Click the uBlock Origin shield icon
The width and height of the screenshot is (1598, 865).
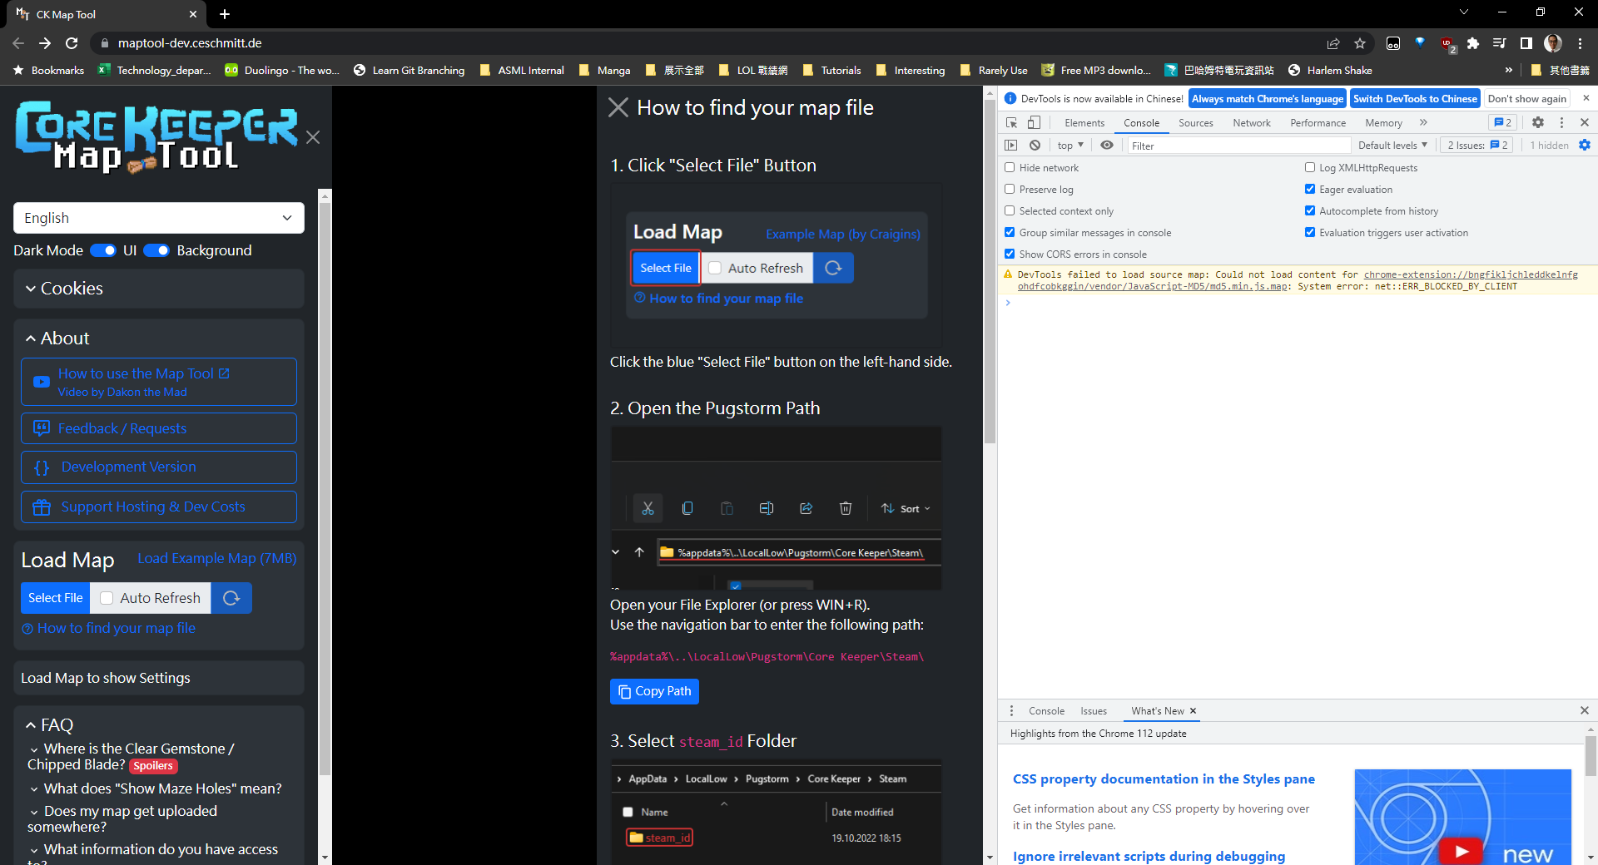pyautogui.click(x=1447, y=43)
